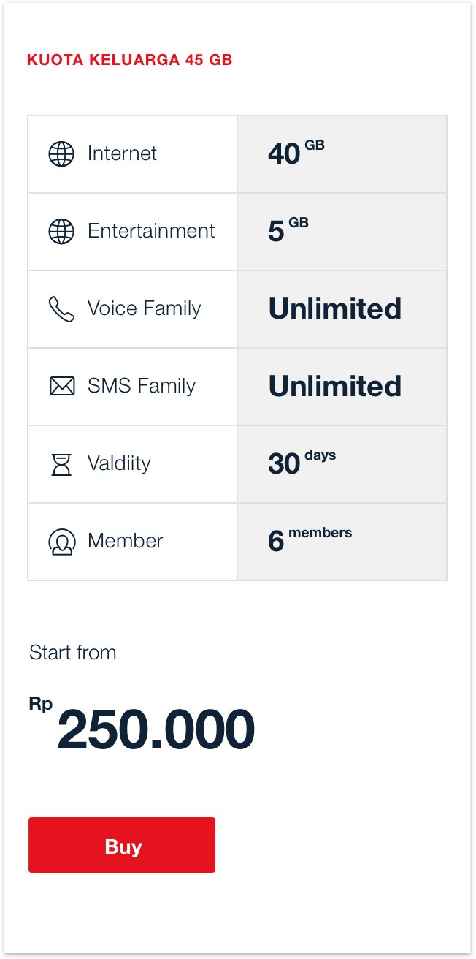Select the Entertainment row label

pos(151,231)
